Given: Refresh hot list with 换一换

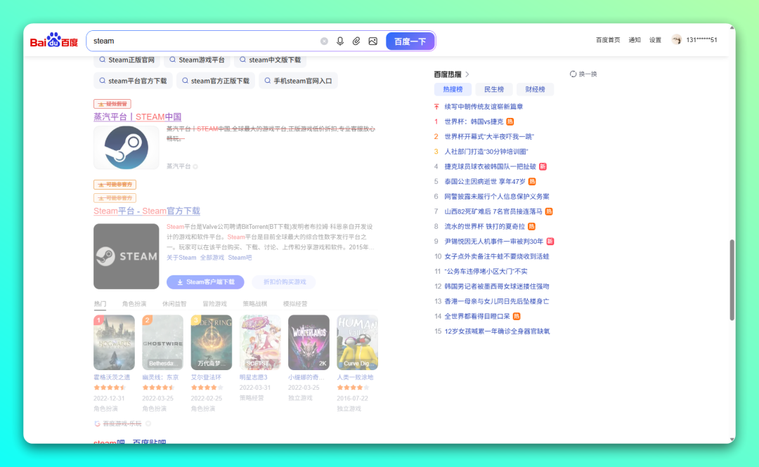Looking at the screenshot, I should click(x=583, y=74).
